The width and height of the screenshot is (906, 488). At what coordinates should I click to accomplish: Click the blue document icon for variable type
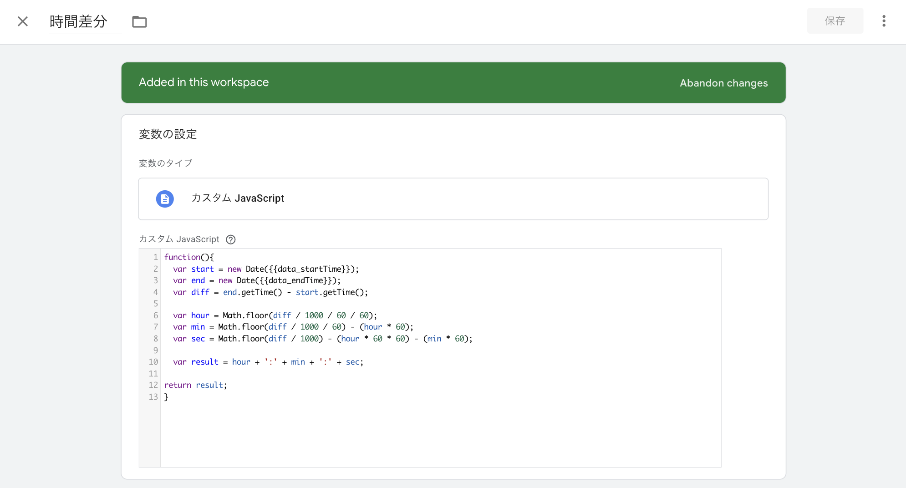[x=165, y=199]
